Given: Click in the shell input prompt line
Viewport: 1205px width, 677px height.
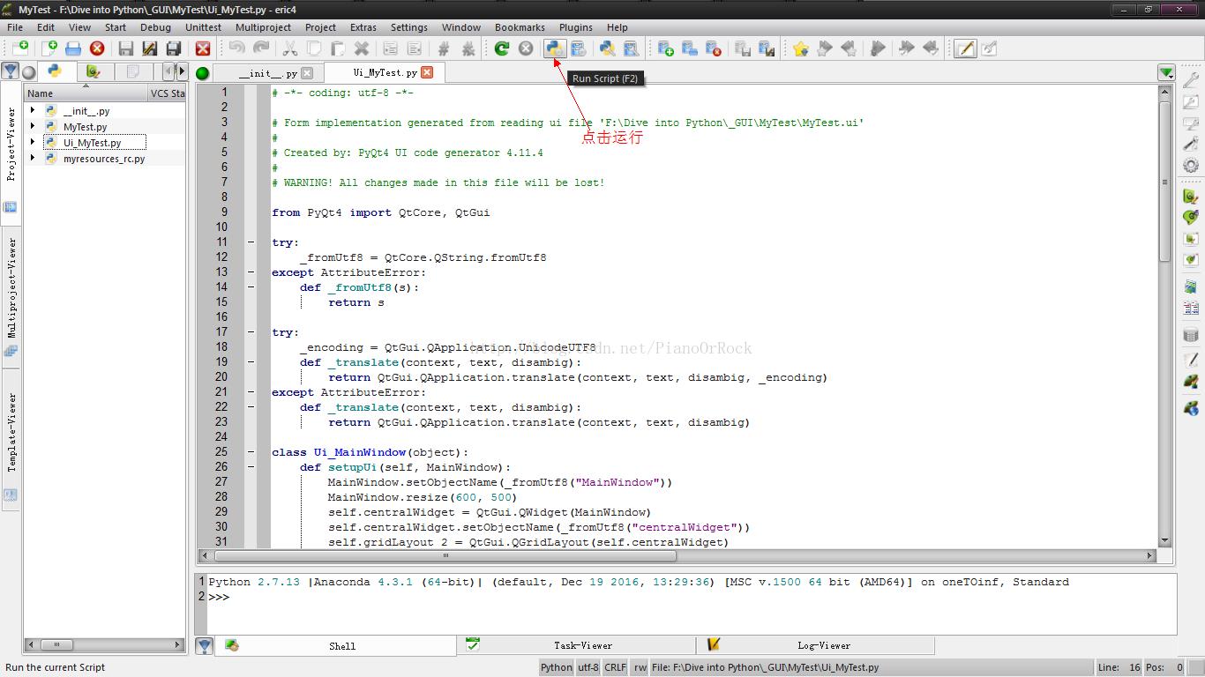Looking at the screenshot, I should coord(692,597).
